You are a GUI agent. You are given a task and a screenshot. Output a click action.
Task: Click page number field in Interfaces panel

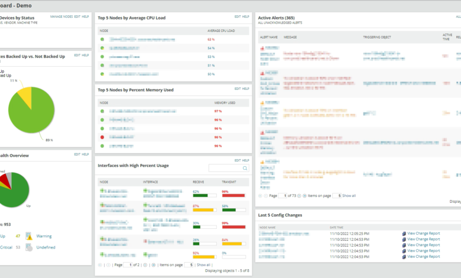click(128, 265)
